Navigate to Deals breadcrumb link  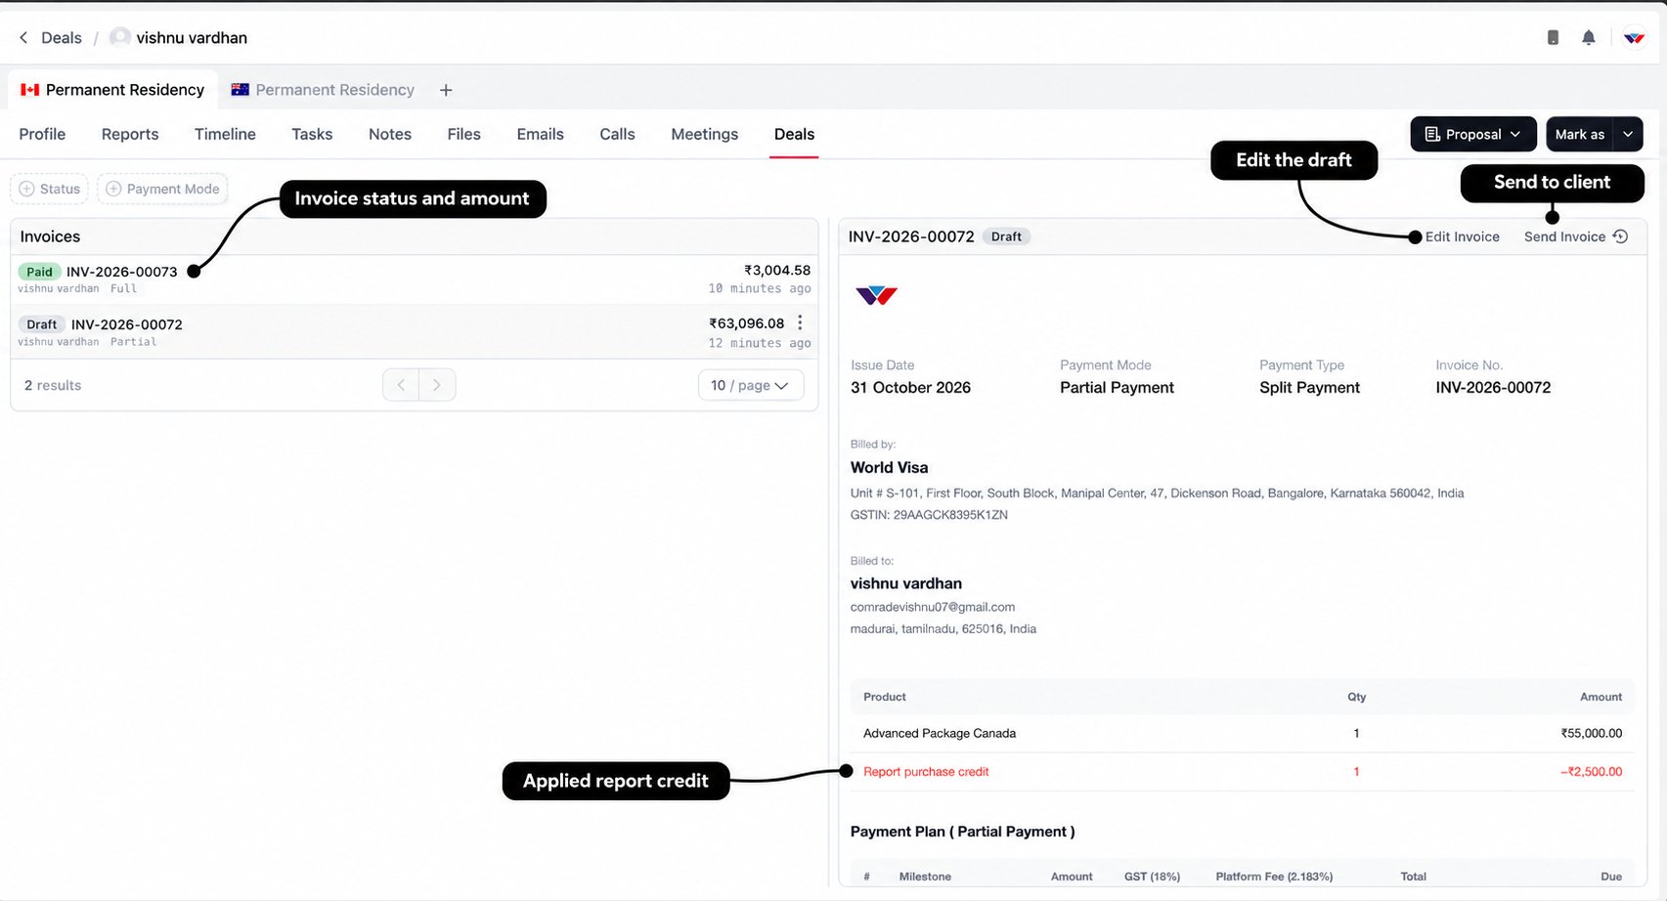[x=62, y=38]
